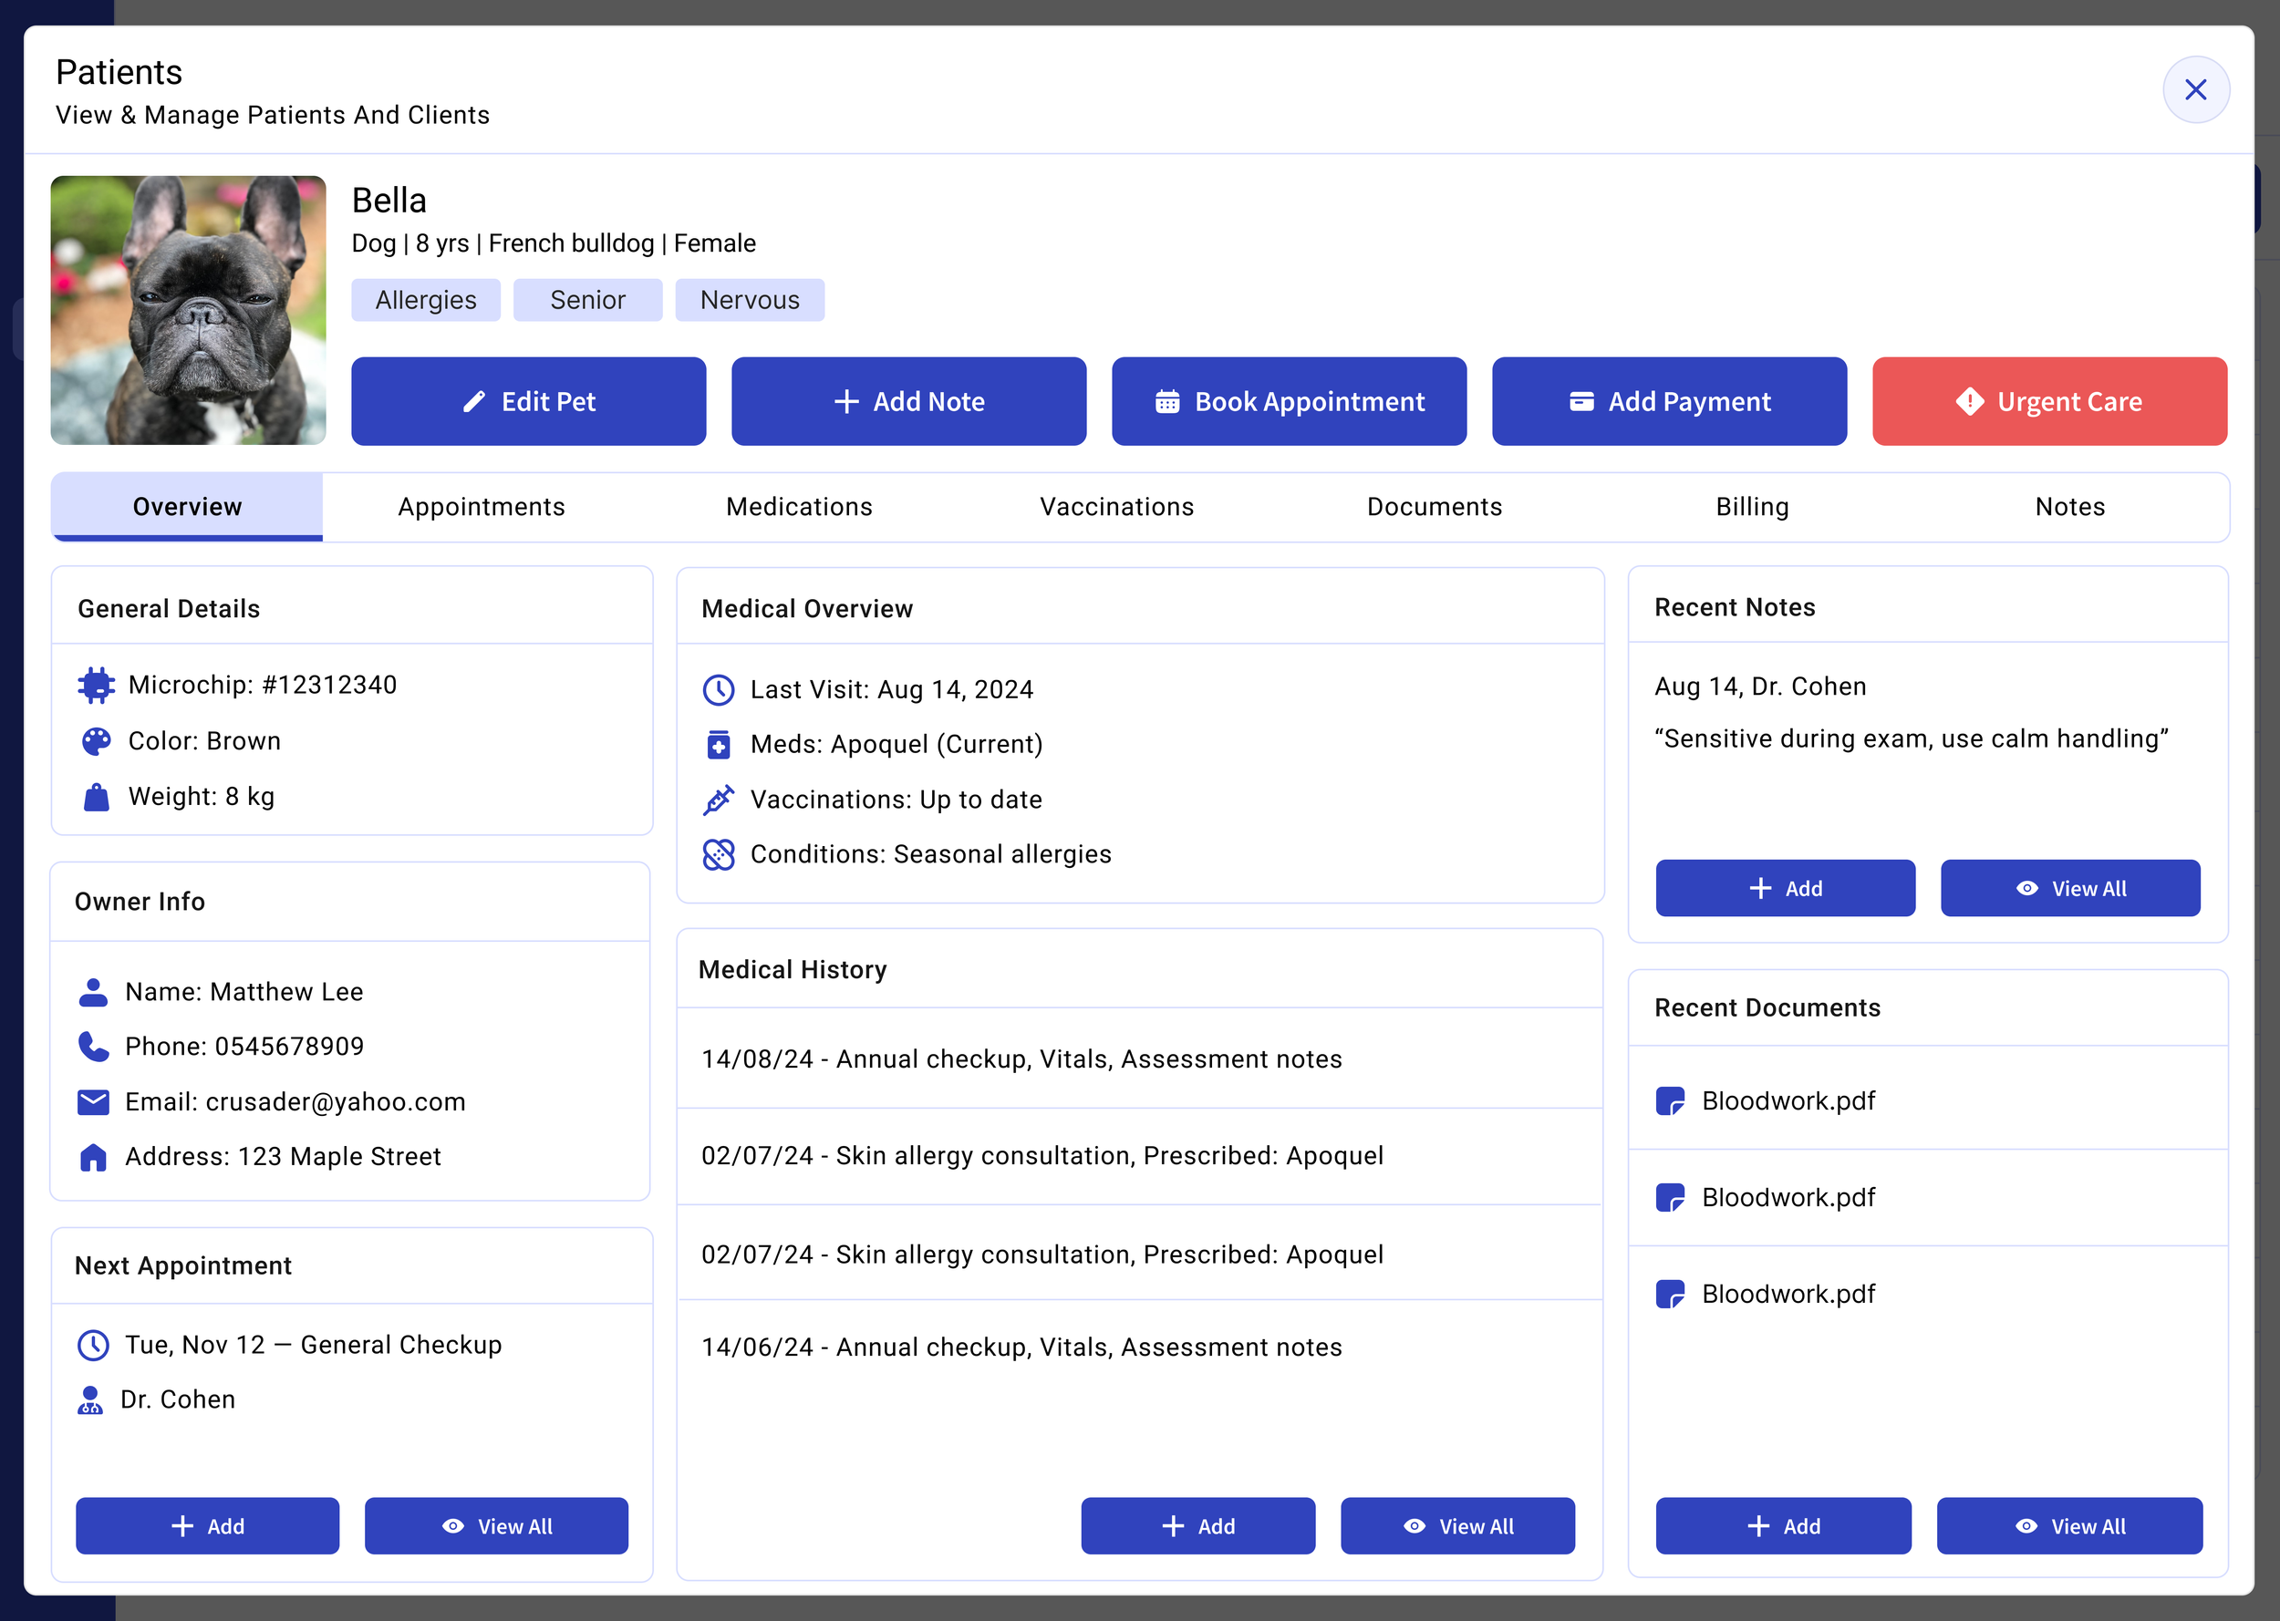Click the microchip icon in General Details
The height and width of the screenshot is (1621, 2280).
pos(96,685)
